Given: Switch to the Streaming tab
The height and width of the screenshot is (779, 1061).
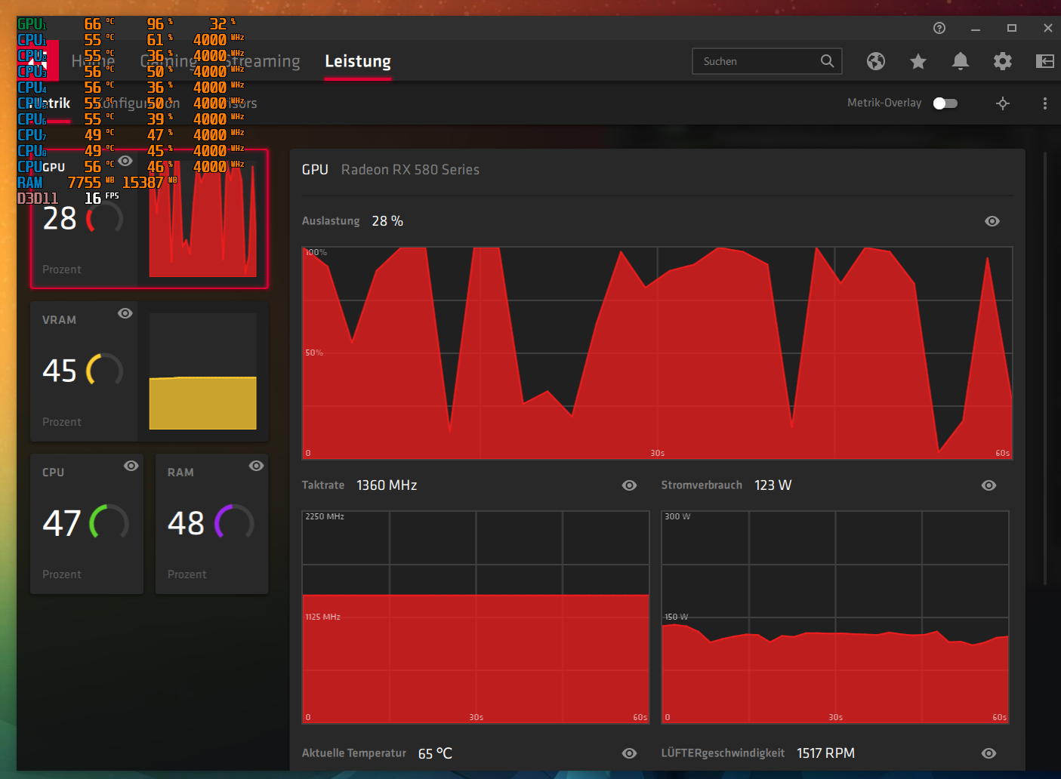Looking at the screenshot, I should pyautogui.click(x=262, y=61).
